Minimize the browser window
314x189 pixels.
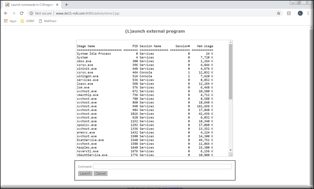(293, 3)
